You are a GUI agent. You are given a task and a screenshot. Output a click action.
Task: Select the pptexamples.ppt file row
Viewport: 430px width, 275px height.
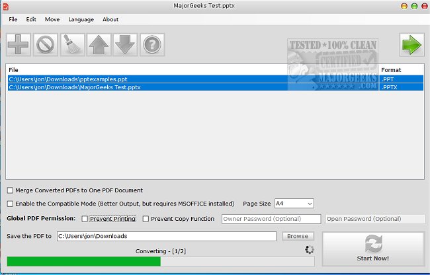tap(215, 79)
